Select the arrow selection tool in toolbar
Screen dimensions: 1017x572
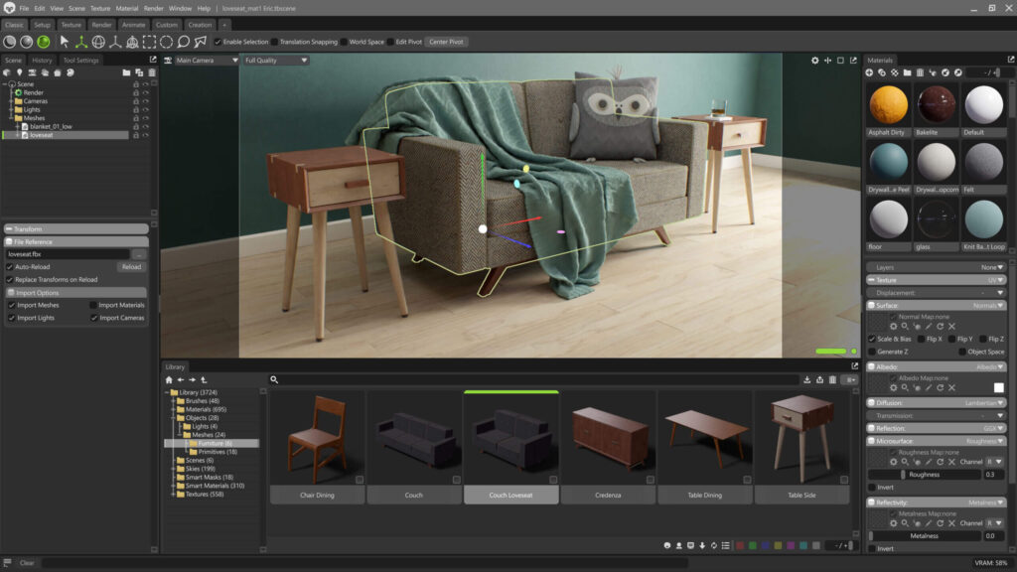pos(65,42)
